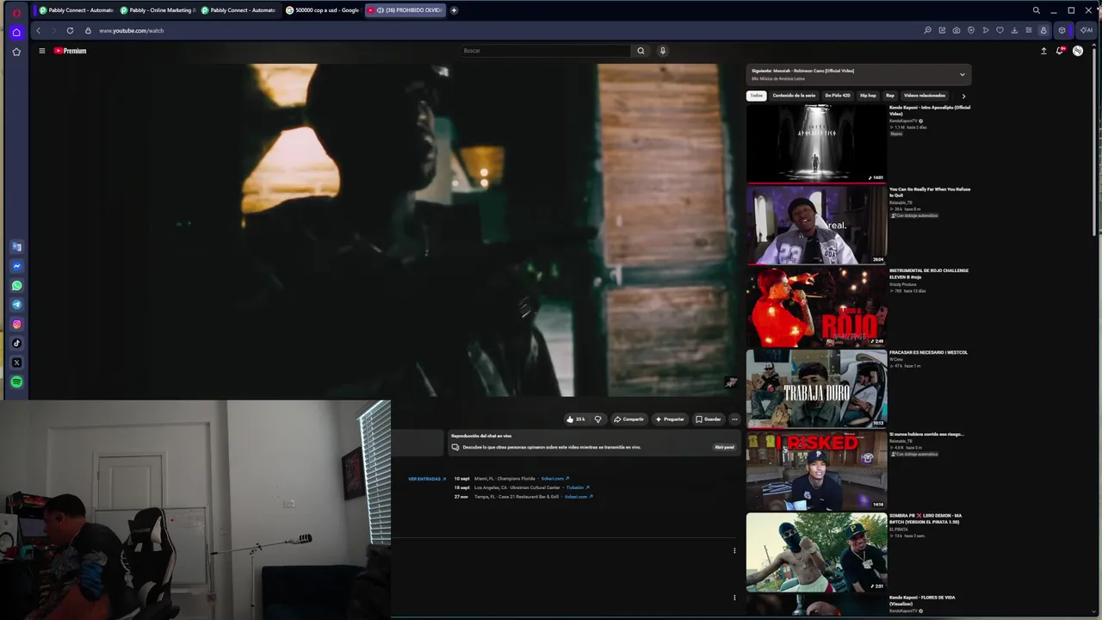Start voice search with the microphone
Viewport: 1102px width, 620px height.
(662, 51)
